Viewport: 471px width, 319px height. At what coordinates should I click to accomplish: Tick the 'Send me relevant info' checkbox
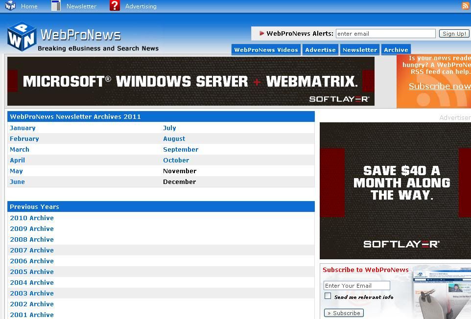point(328,296)
